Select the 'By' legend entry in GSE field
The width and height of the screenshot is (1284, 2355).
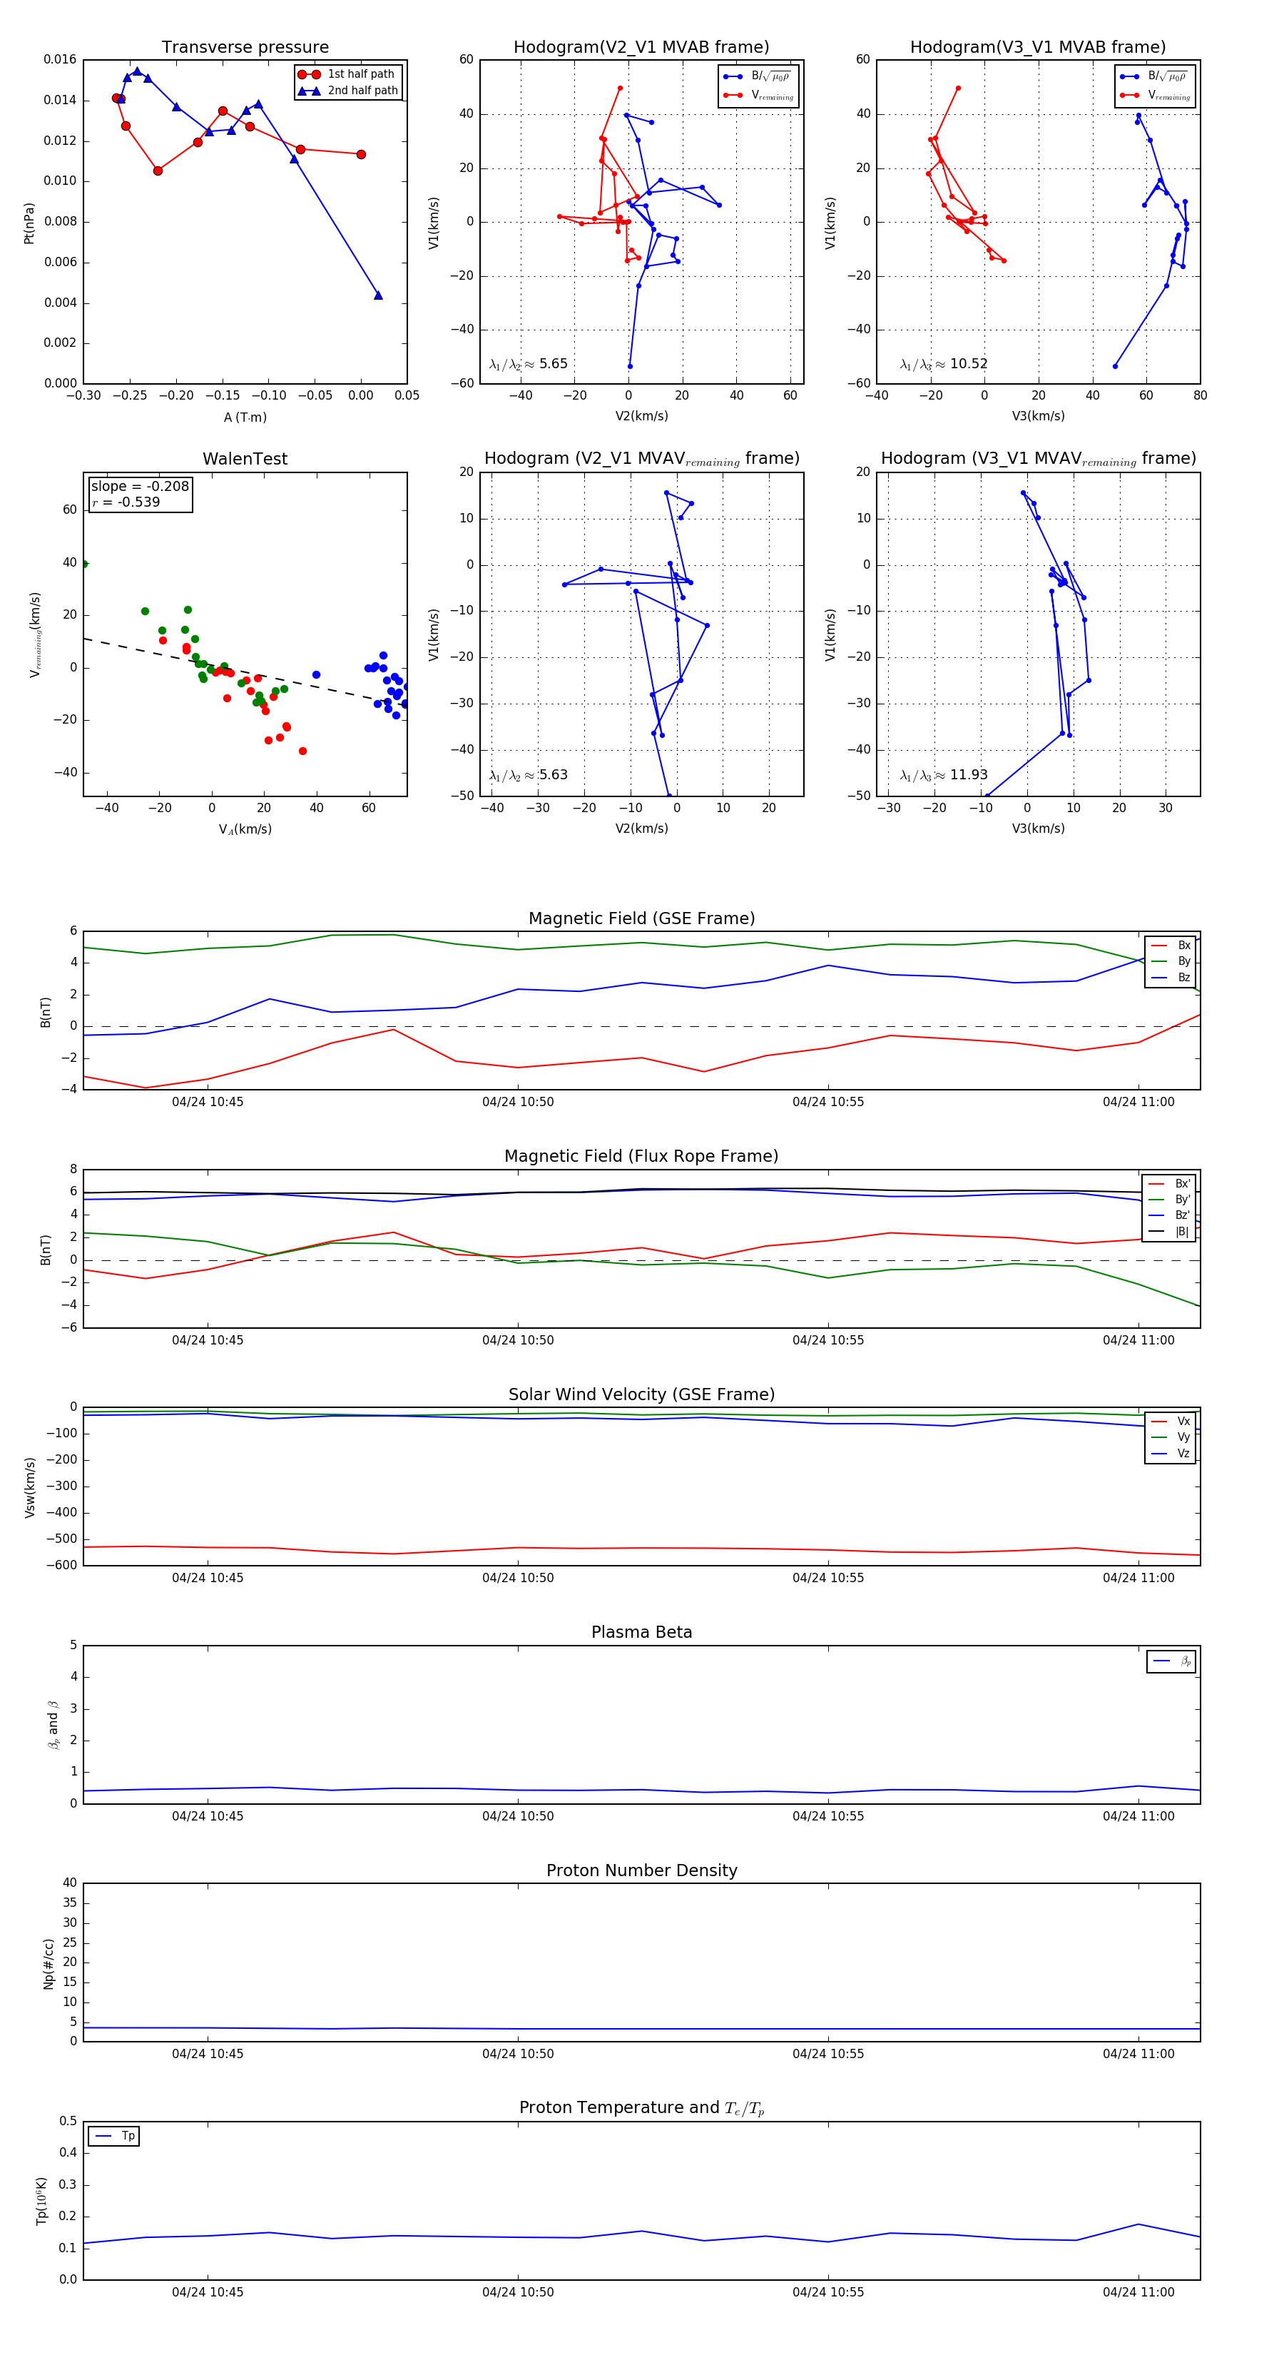click(1171, 962)
